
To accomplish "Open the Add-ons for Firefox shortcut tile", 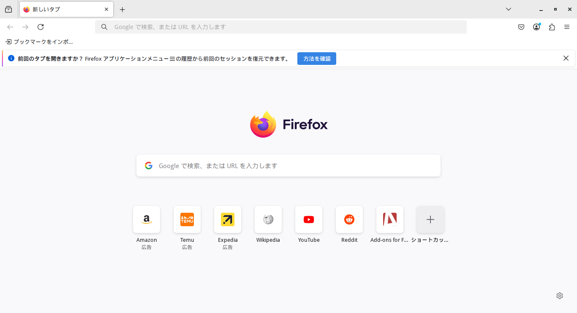I will tap(390, 219).
